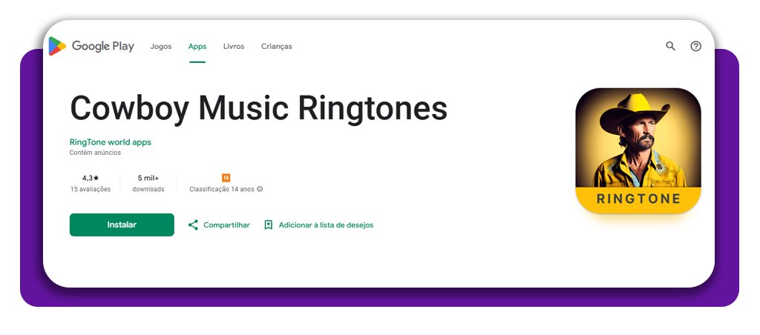Click the Google Play wordmark text

point(102,46)
